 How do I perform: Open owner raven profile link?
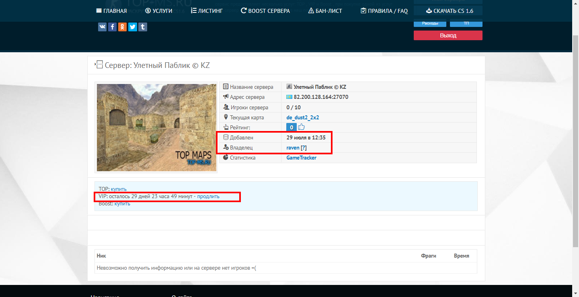click(x=293, y=147)
